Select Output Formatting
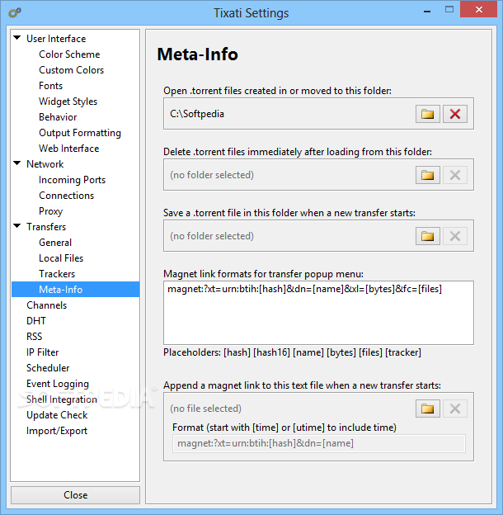Screen dimensions: 503x515 click(x=80, y=133)
